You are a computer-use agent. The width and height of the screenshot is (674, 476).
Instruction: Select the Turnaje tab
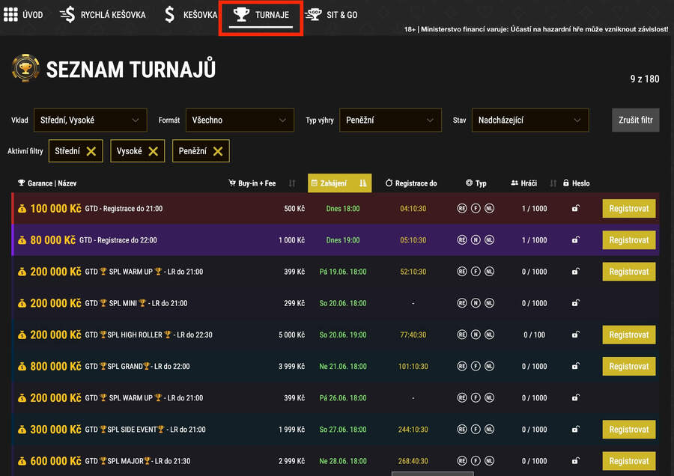click(261, 16)
